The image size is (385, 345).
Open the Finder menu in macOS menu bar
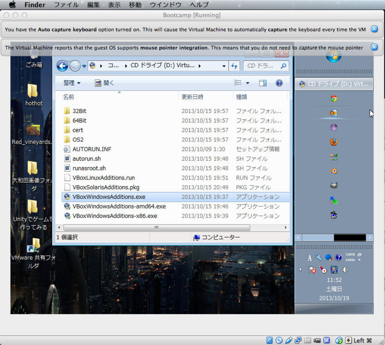pos(35,5)
